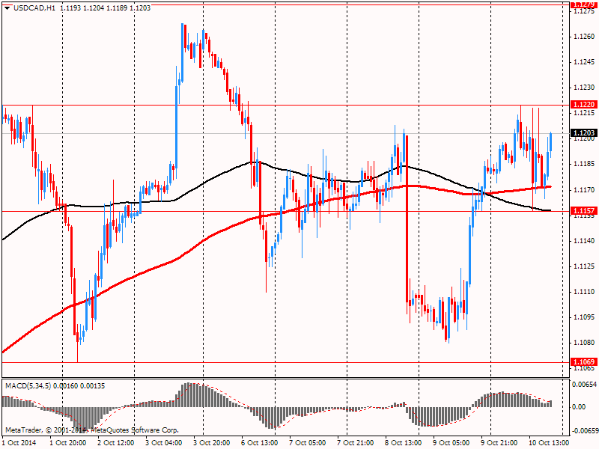Click the 9 Oct 21:00 time label
The height and width of the screenshot is (449, 599).
point(499,443)
